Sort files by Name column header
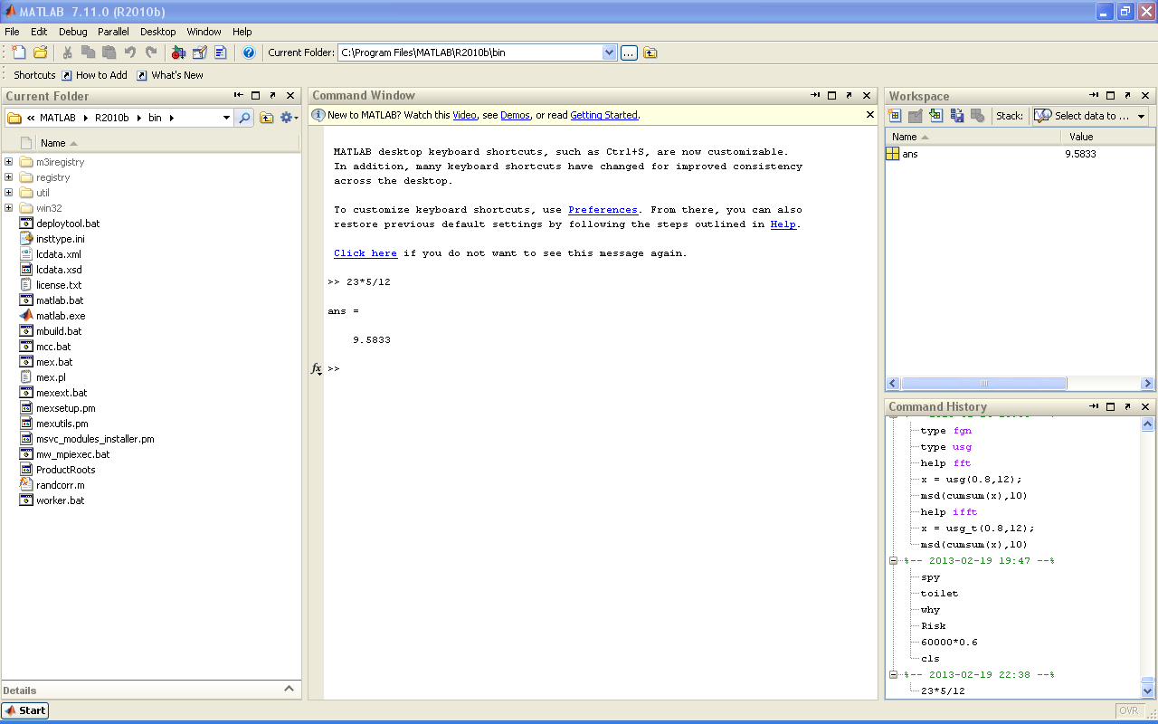 pyautogui.click(x=53, y=143)
